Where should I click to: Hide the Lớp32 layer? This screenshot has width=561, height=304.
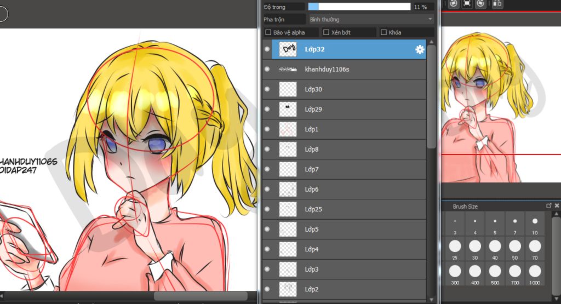(267, 49)
